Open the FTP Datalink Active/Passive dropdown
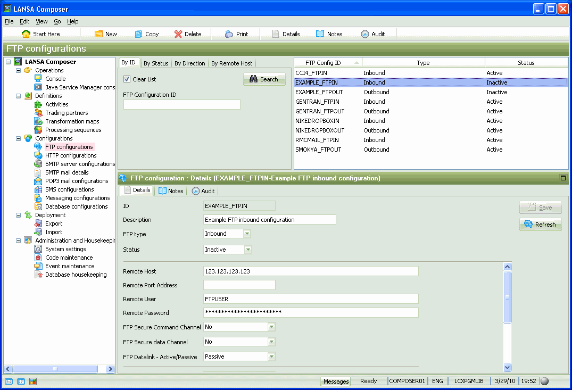Viewport: 572px width, 390px height. point(271,356)
